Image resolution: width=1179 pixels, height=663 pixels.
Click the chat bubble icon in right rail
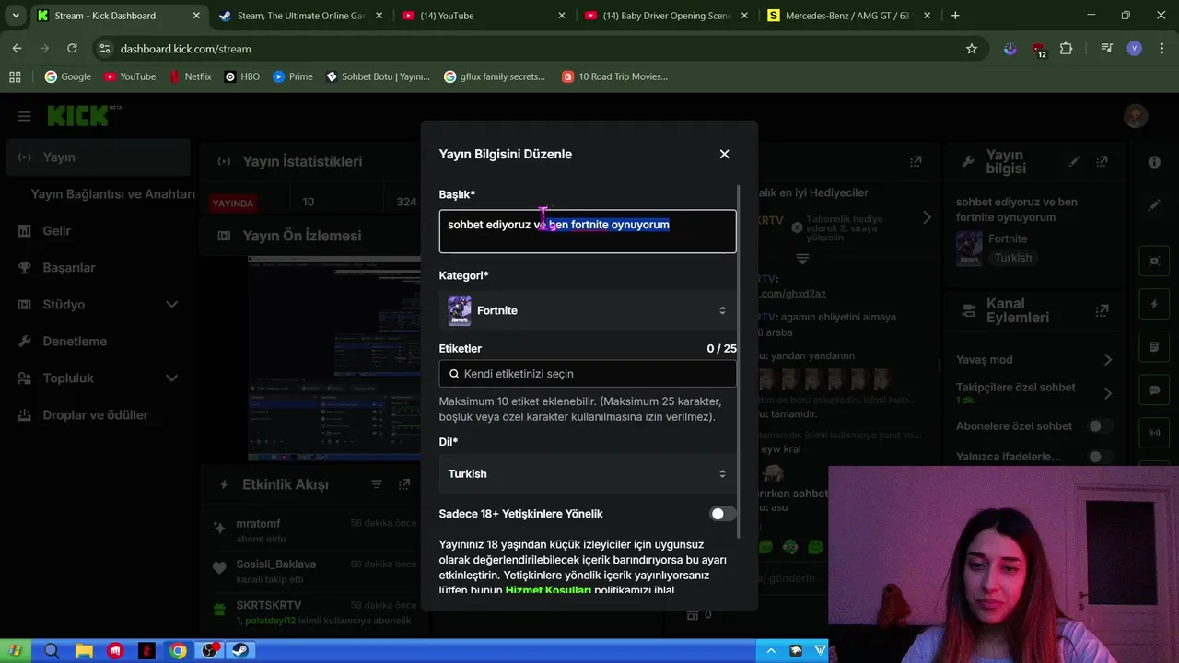click(x=1154, y=390)
